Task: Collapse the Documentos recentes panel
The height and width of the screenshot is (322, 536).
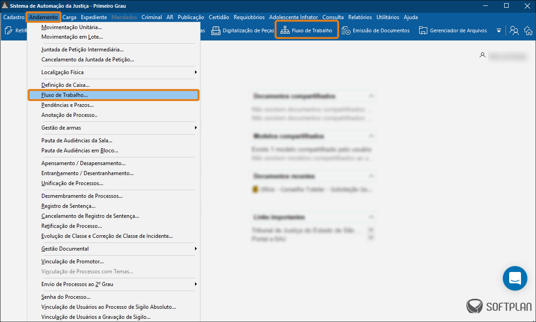Action: coord(371,176)
